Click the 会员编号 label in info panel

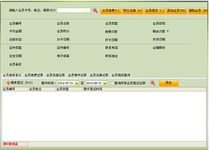[15, 23]
